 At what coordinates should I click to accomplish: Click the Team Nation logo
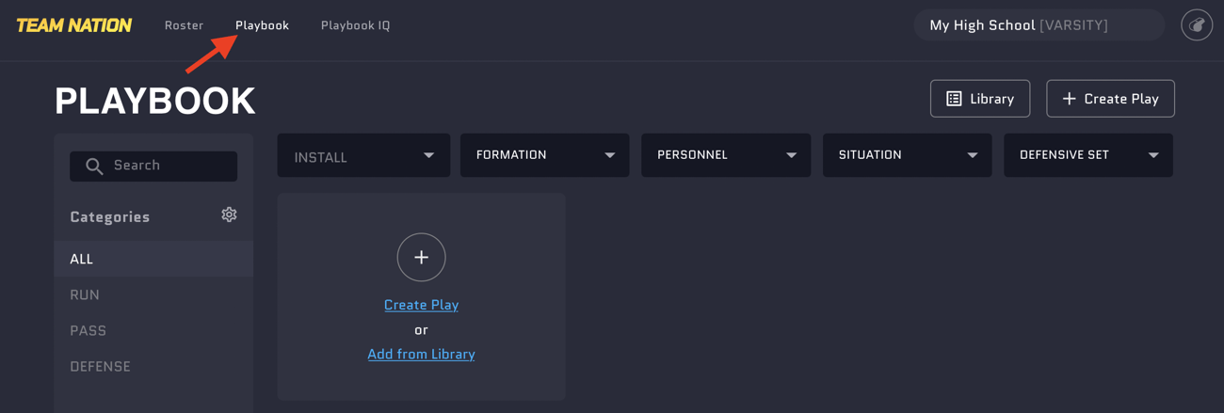point(74,25)
